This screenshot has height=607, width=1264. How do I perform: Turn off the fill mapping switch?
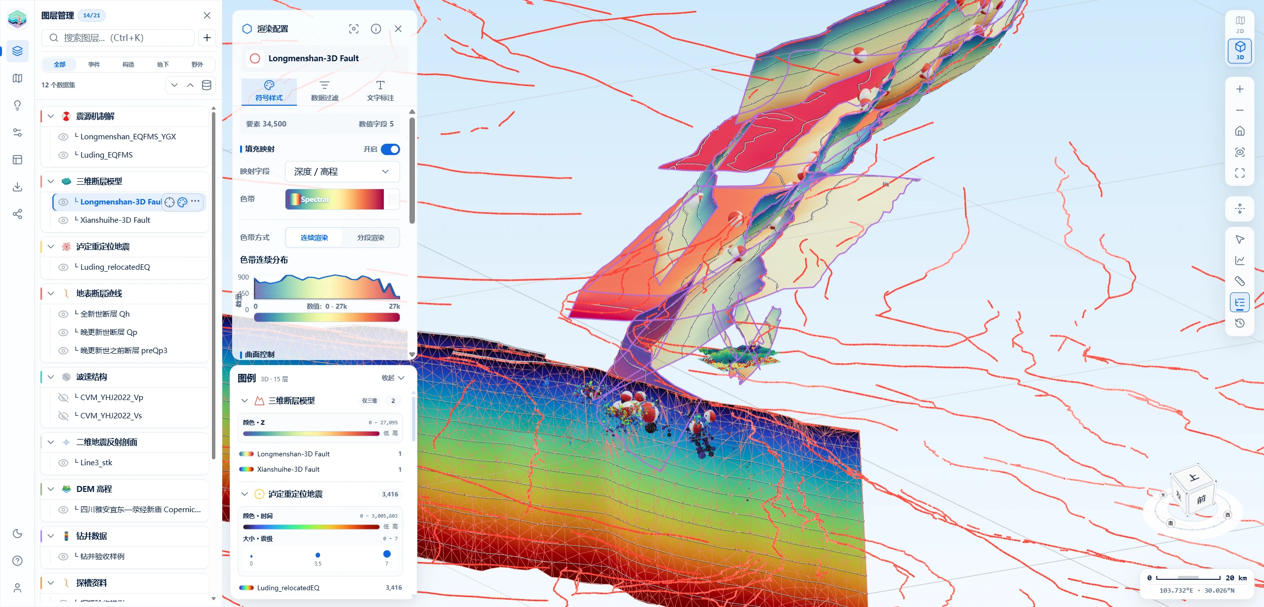(390, 149)
